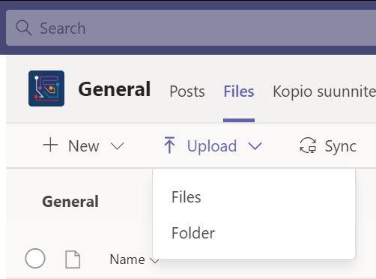
Task: Click the General channel title
Action: pyautogui.click(x=115, y=89)
